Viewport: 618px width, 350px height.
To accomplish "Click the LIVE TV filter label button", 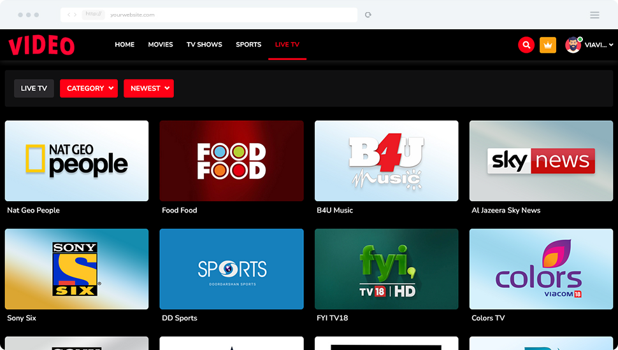I will pyautogui.click(x=34, y=88).
